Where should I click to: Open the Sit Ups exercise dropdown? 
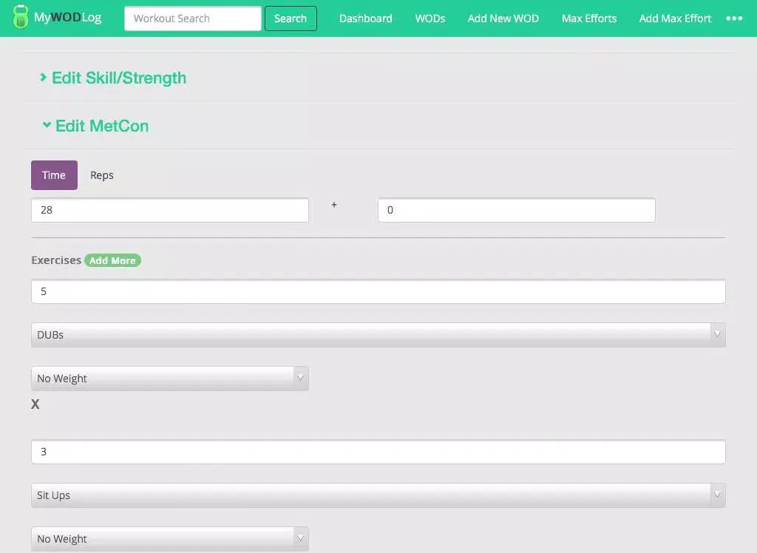(378, 495)
